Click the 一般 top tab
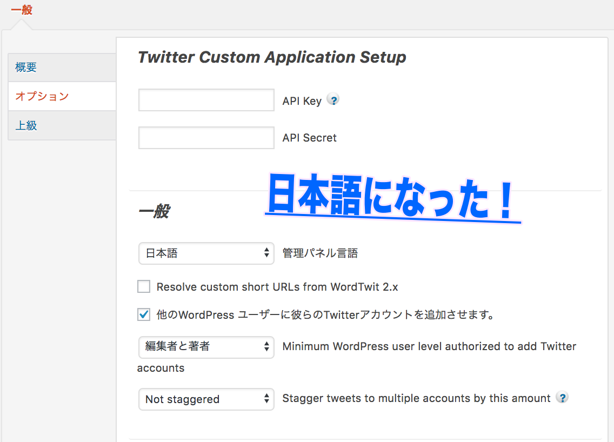This screenshot has width=614, height=442. [x=22, y=10]
